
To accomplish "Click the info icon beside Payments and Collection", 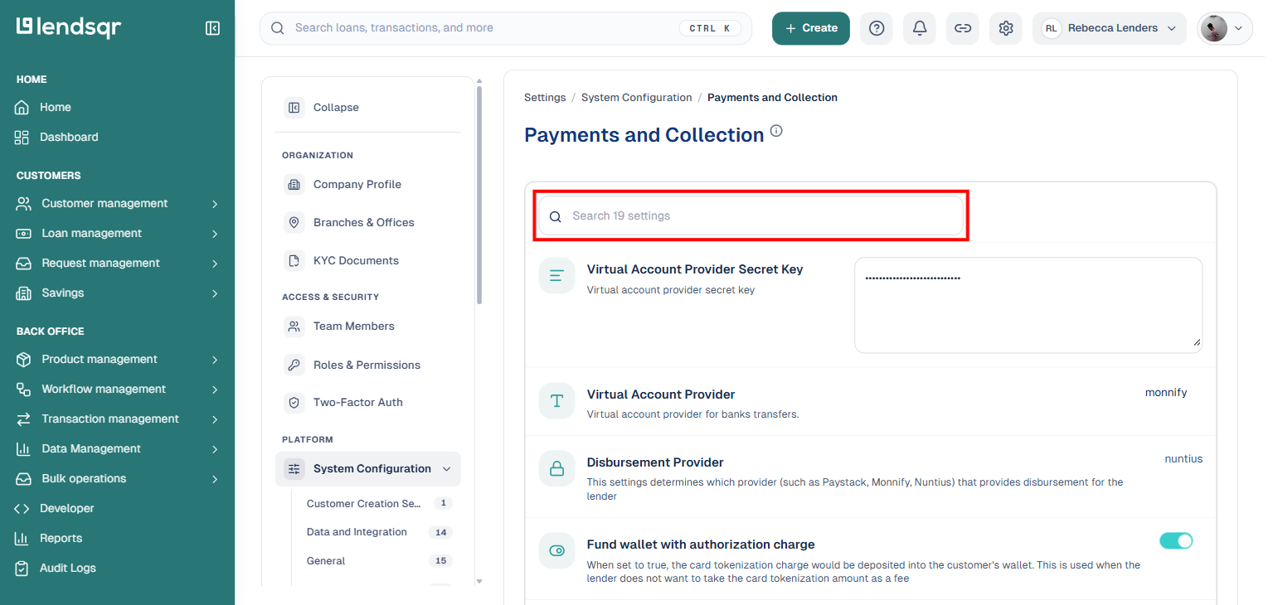I will tap(776, 131).
